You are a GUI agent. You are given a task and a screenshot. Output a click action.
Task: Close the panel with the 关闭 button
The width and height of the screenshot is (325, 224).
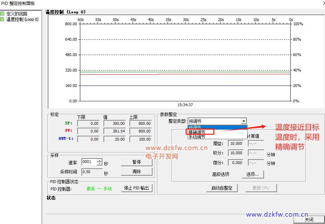point(309,220)
